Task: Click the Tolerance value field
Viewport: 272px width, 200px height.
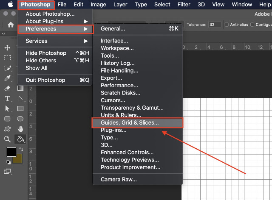Action: (215, 25)
